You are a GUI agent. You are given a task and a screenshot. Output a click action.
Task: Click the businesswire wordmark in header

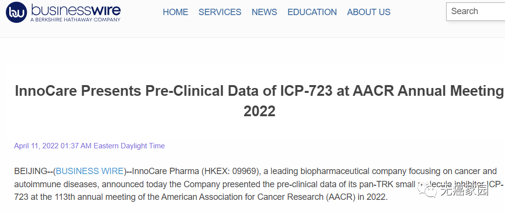tap(75, 10)
